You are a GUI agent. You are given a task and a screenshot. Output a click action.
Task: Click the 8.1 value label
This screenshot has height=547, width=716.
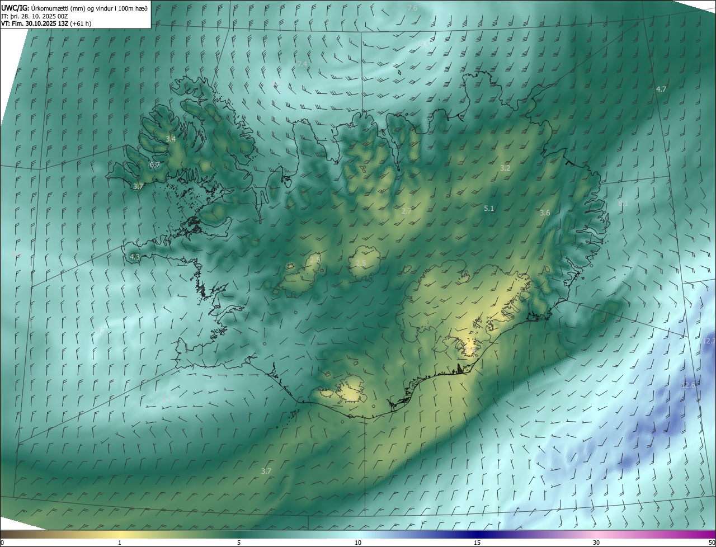pos(623,204)
